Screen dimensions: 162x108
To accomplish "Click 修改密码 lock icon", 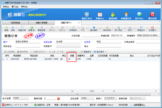I will click(113, 14).
